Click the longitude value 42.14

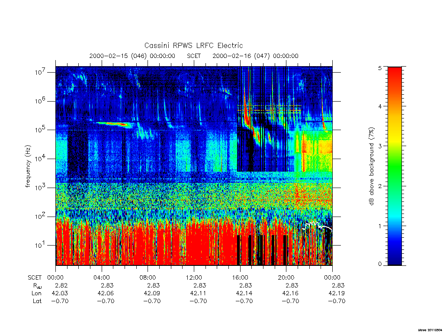[244, 294]
